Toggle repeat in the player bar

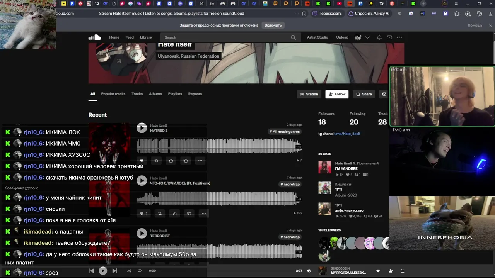[x=140, y=271]
